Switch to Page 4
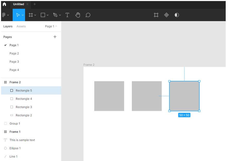236x161 pixels. 14,70
